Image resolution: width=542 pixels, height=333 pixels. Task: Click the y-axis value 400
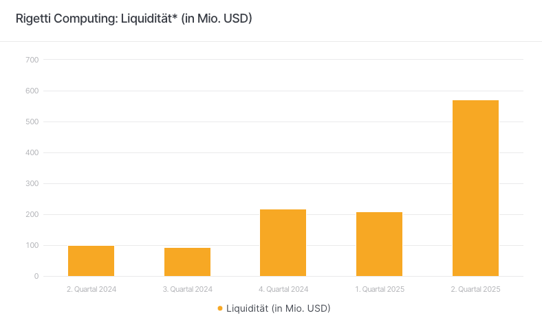[x=32, y=152]
